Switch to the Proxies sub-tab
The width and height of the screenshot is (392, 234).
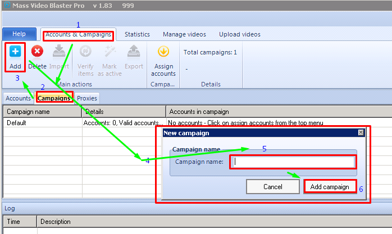point(87,98)
